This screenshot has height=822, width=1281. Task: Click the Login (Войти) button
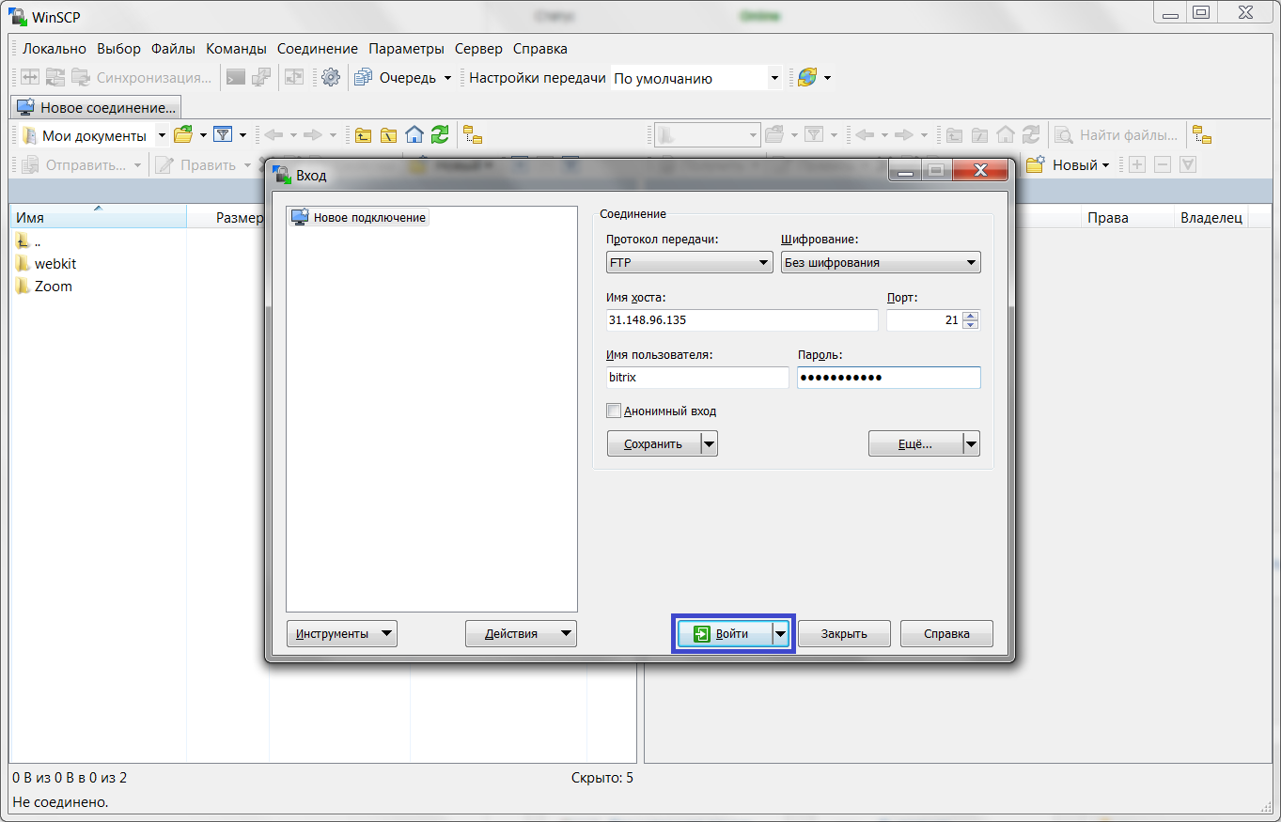tap(725, 634)
